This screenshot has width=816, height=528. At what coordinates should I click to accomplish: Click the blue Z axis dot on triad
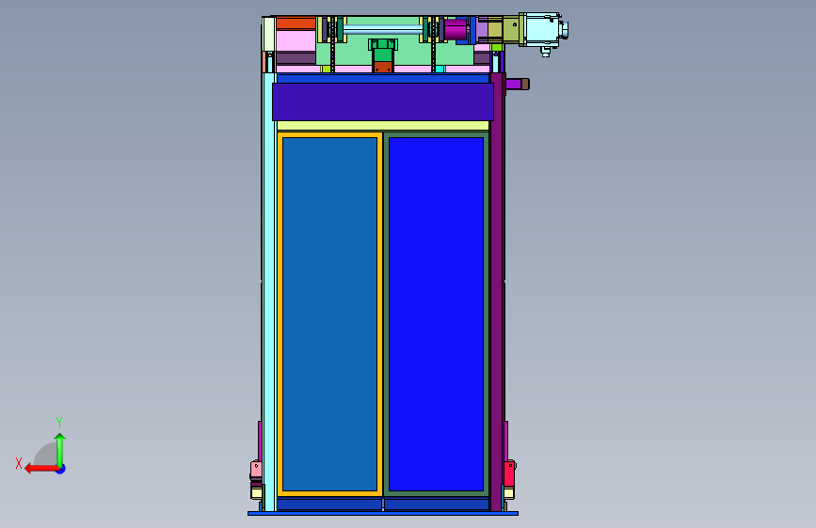(x=61, y=470)
